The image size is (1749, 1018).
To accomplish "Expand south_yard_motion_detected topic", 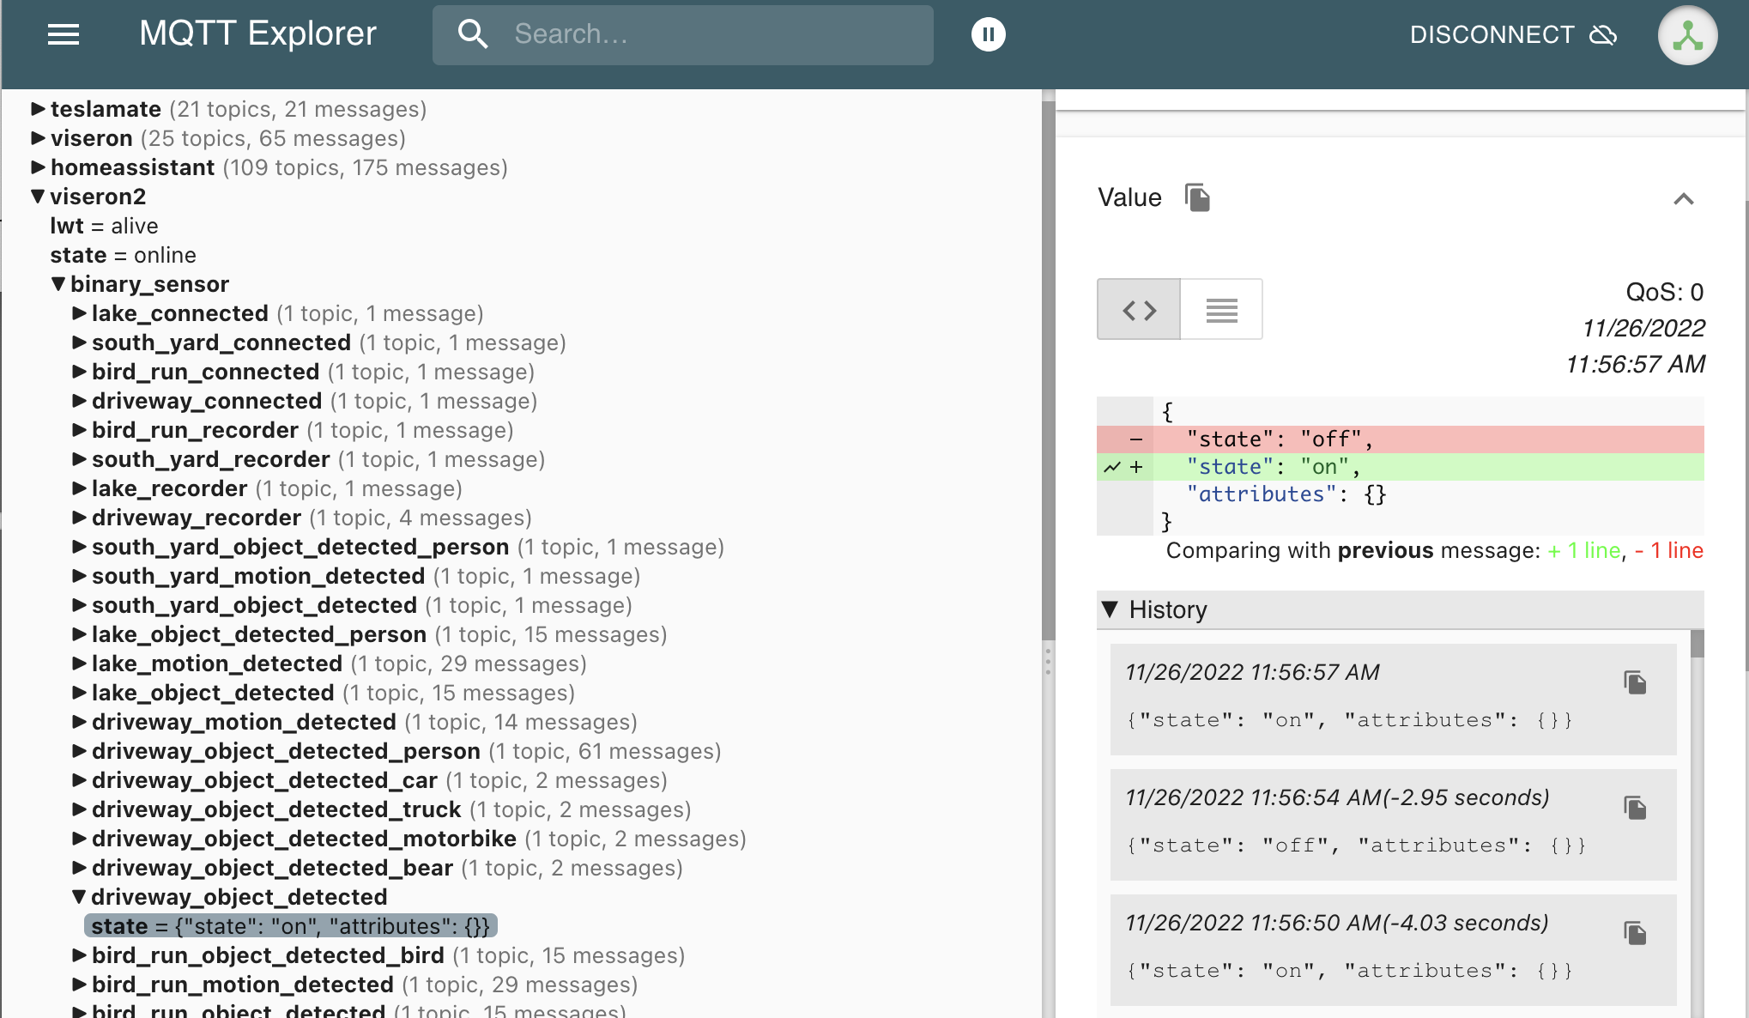I will [x=79, y=576].
